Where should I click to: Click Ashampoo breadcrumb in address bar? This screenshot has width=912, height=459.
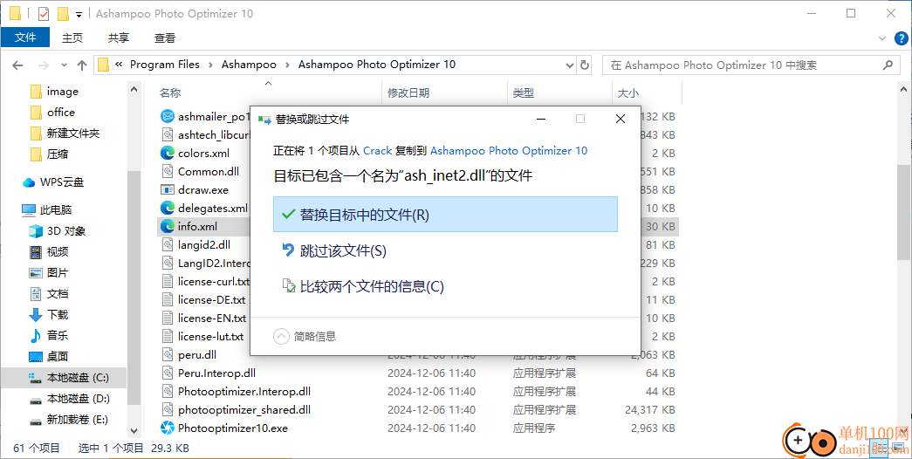tap(249, 65)
